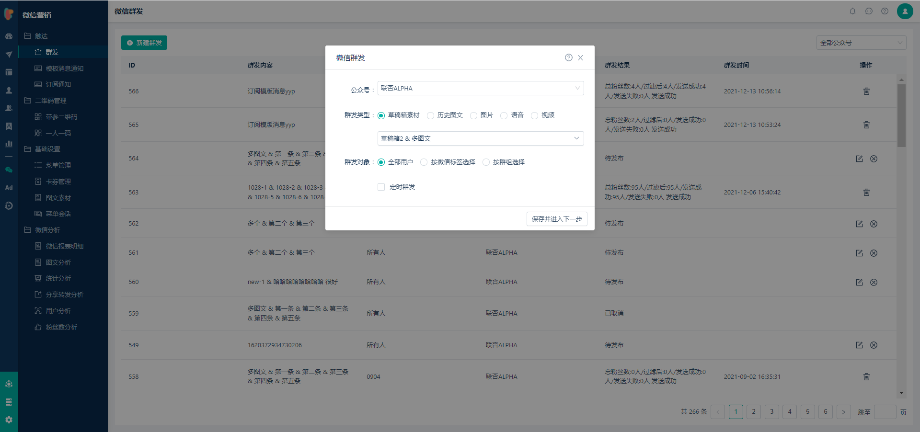Open the 公众号 dropdown showing 联否ALPHA

coord(481,88)
